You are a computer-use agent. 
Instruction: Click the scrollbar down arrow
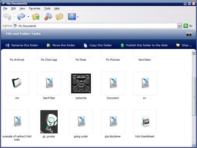(194, 145)
